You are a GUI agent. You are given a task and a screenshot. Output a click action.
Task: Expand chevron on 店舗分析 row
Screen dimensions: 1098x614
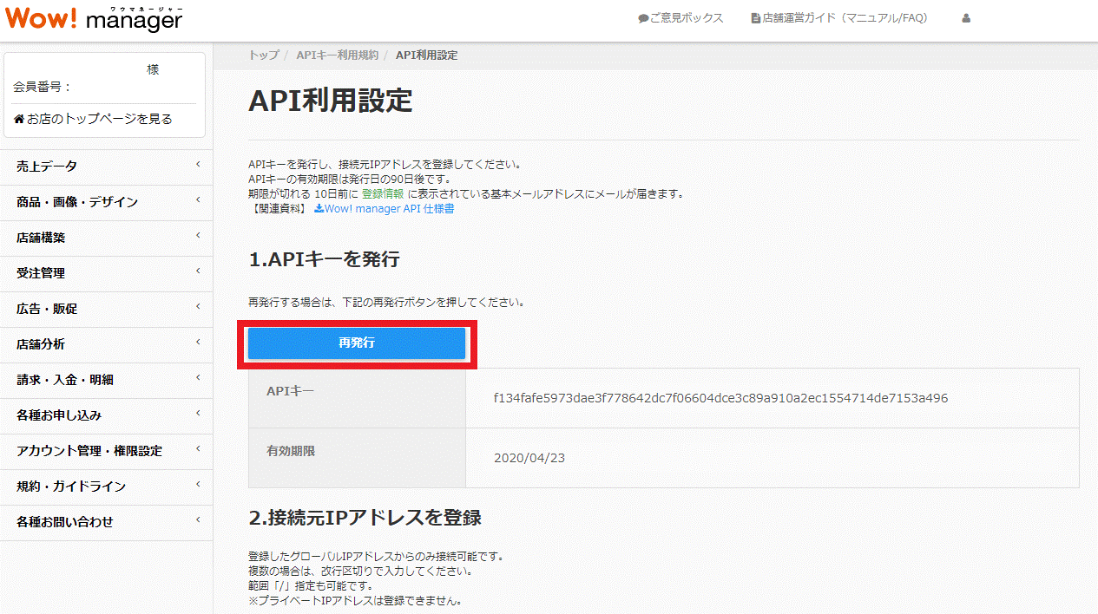(198, 342)
